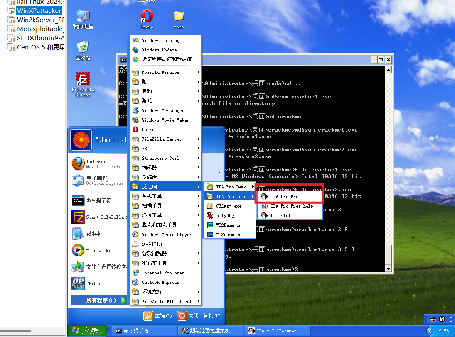Image resolution: width=455 pixels, height=337 pixels.
Task: Open the rada folder on desktop
Action: [179, 20]
